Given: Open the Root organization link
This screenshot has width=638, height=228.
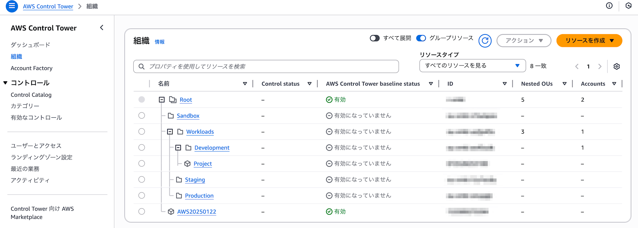Looking at the screenshot, I should (x=186, y=100).
